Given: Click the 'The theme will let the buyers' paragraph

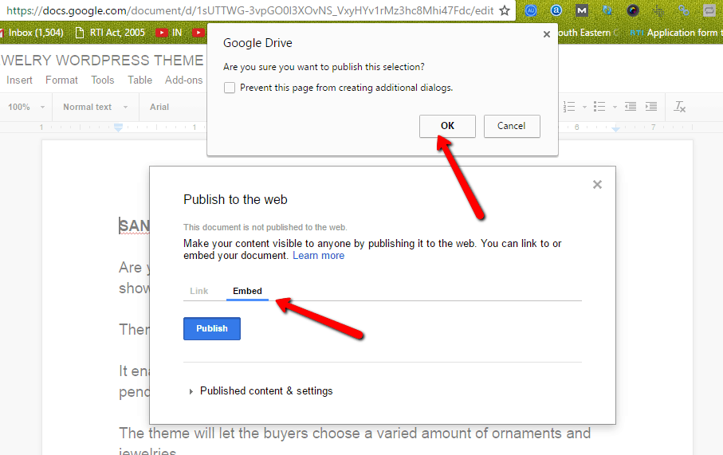Looking at the screenshot, I should pyautogui.click(x=355, y=441).
